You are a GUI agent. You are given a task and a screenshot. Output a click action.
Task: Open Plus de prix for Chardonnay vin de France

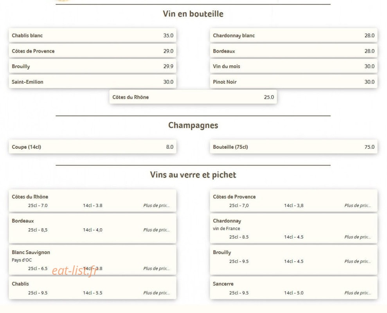(358, 237)
